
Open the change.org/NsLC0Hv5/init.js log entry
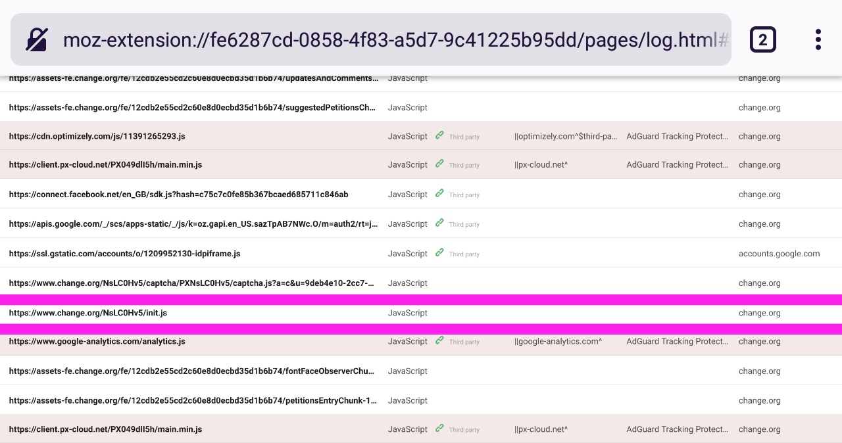[87, 313]
